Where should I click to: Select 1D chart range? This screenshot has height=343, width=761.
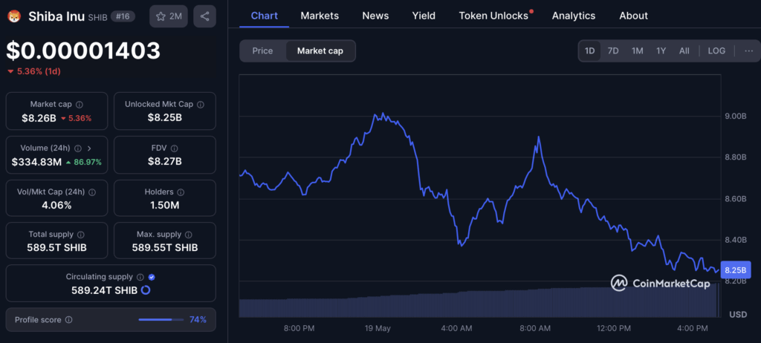click(589, 51)
